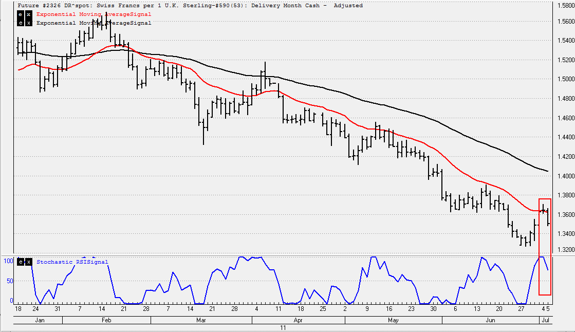Click the chart title 'Future #2326 DR^spot'

pos(55,6)
